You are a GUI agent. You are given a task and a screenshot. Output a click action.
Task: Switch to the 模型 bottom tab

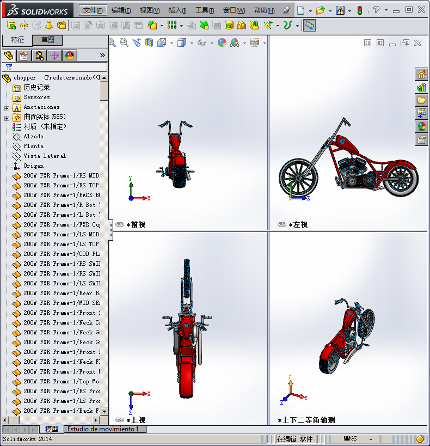pos(52,429)
